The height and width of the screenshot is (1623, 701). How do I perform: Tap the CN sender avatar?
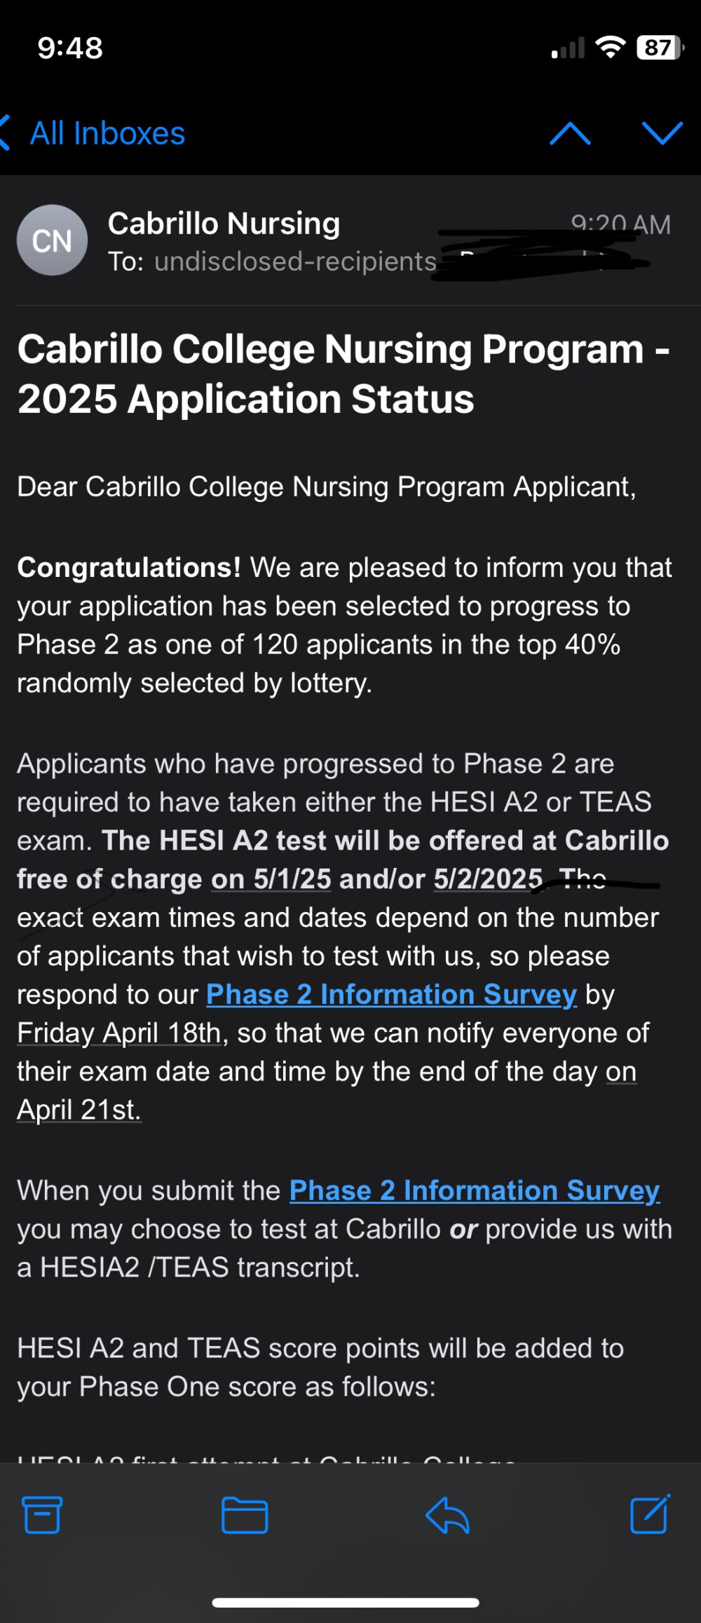[52, 240]
